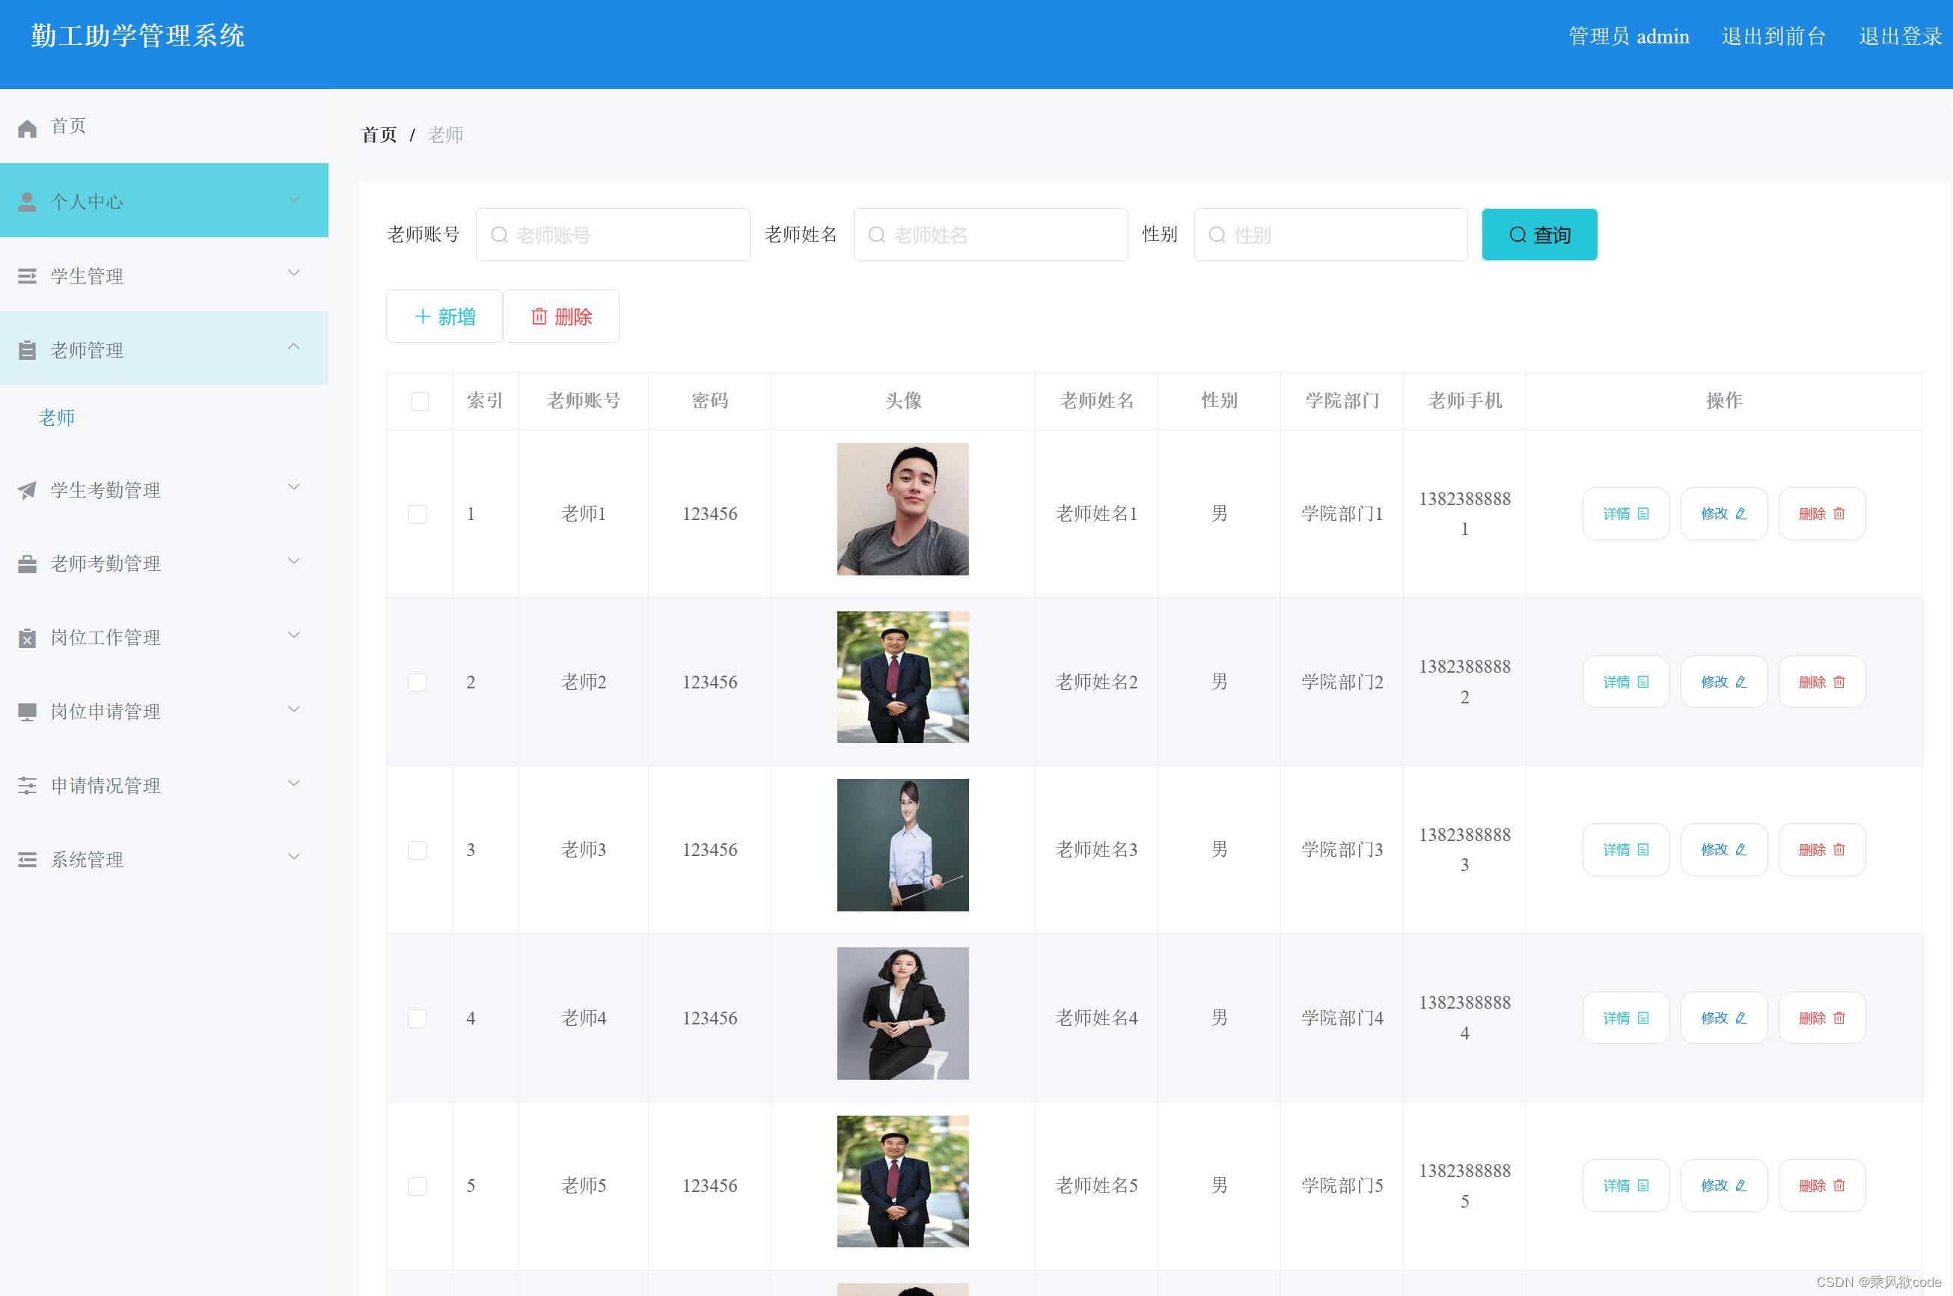Viewport: 1953px width, 1296px height.
Task: Toggle the select-all checkbox in table header
Action: pyautogui.click(x=419, y=401)
